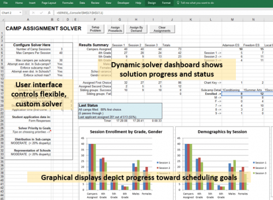Viewport: 273px width, 200px height.
Task: Open the Review ribbon tab
Action: click(95, 3)
